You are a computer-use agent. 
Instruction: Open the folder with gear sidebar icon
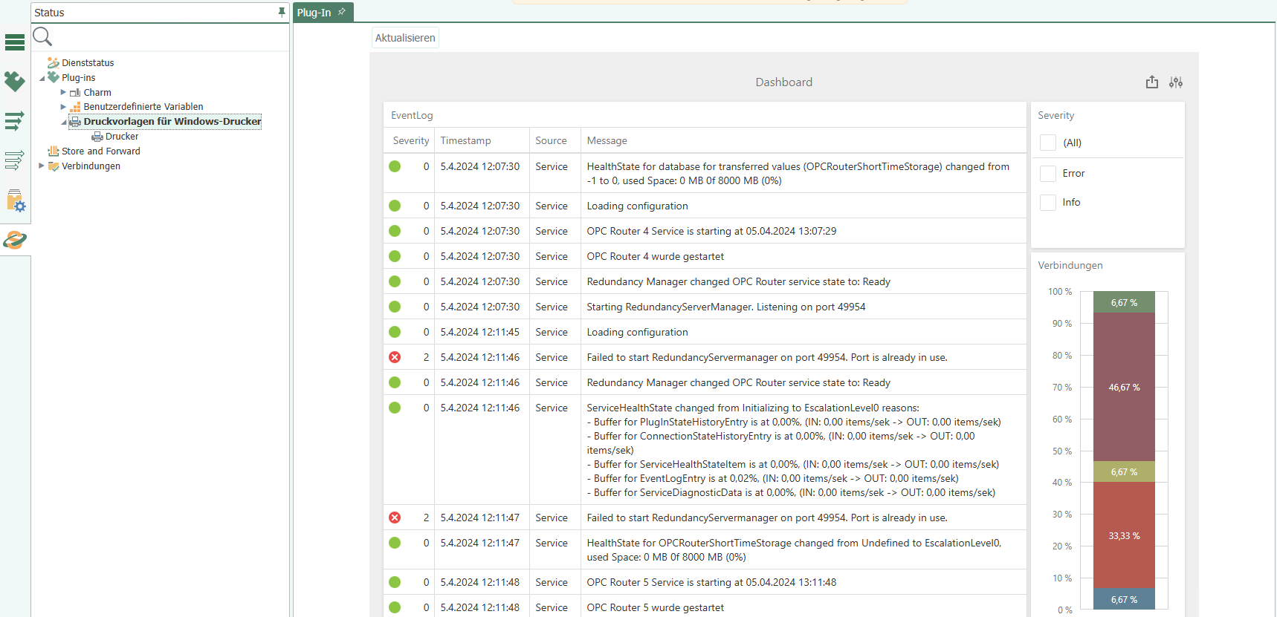click(16, 200)
